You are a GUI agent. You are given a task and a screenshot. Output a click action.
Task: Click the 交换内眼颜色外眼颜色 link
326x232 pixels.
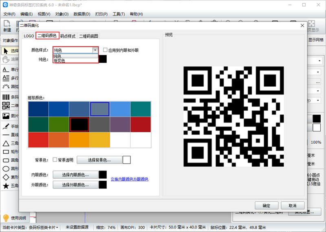click(x=129, y=179)
